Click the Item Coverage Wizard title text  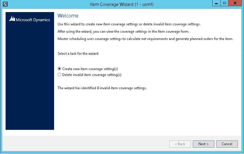(x=122, y=4)
